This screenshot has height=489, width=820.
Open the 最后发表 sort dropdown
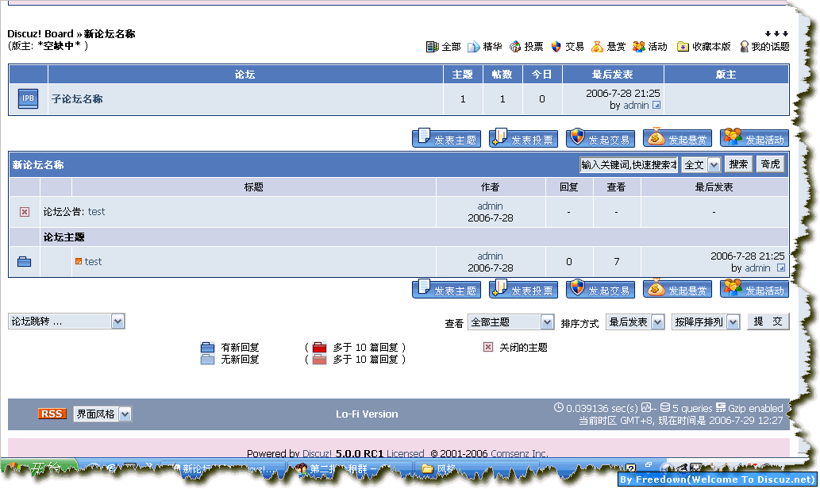635,322
